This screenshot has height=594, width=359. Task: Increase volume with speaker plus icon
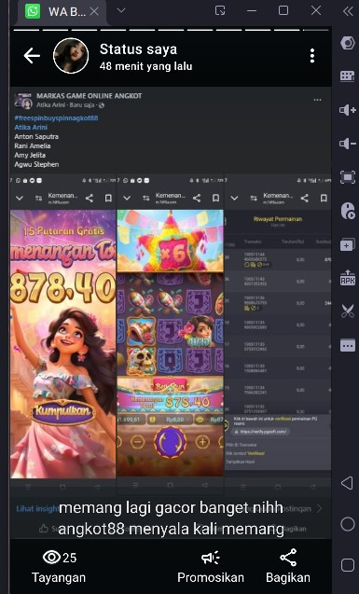(x=347, y=110)
